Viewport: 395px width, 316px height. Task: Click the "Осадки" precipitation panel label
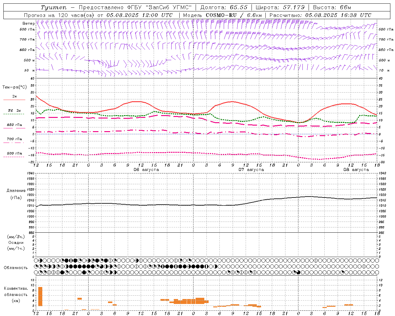coord(16,243)
